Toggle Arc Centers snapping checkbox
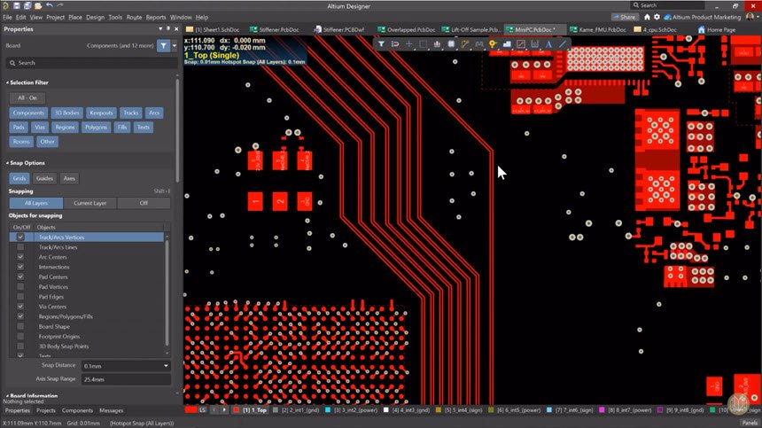 [20, 257]
